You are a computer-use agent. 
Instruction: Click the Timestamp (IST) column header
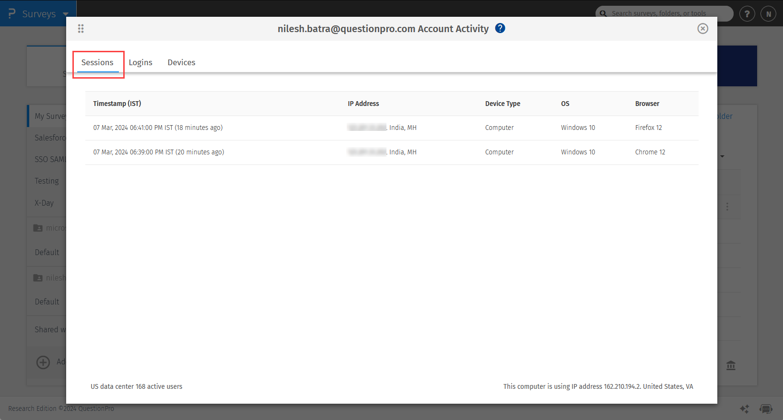tap(117, 104)
